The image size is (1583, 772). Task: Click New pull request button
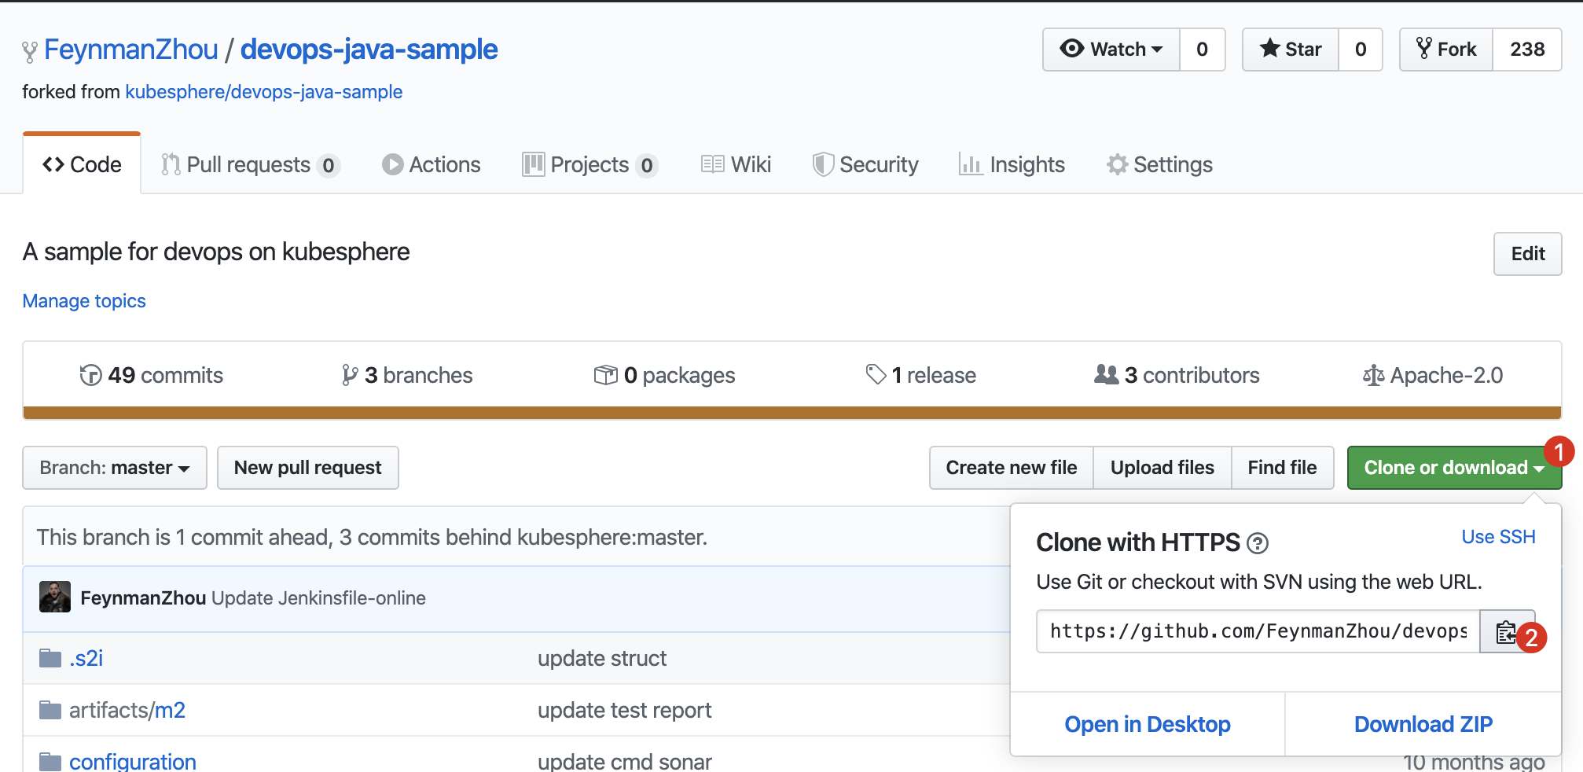tap(308, 468)
